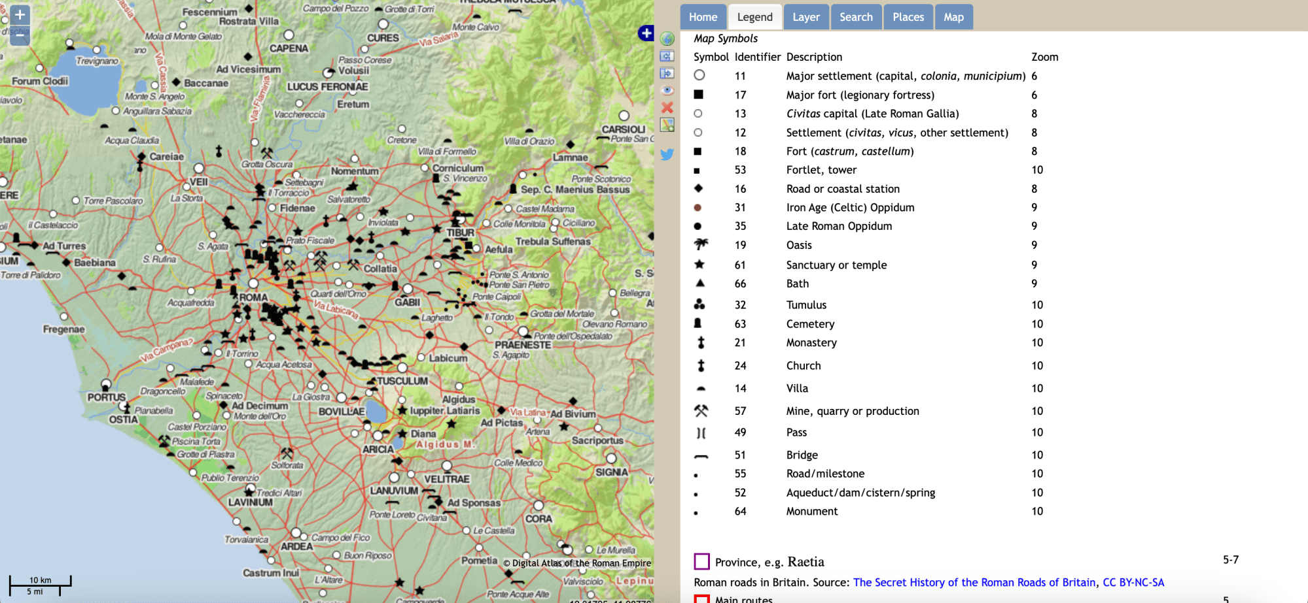Select the Places tab
Viewport: 1308px width, 603px height.
(x=908, y=17)
